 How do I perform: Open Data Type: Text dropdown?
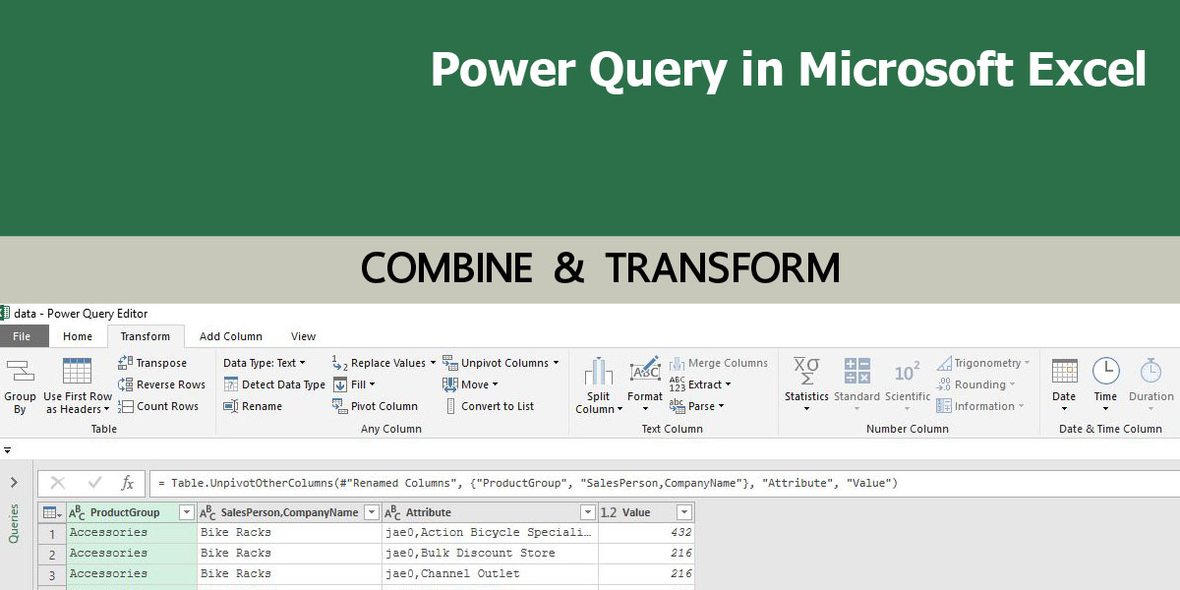[x=264, y=363]
